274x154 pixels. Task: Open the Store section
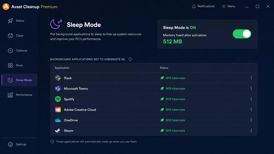point(19,65)
